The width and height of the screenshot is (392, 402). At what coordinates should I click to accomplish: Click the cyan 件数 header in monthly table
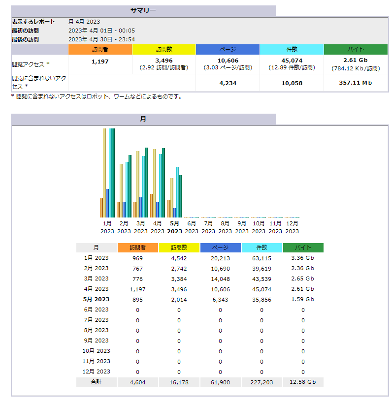(261, 247)
